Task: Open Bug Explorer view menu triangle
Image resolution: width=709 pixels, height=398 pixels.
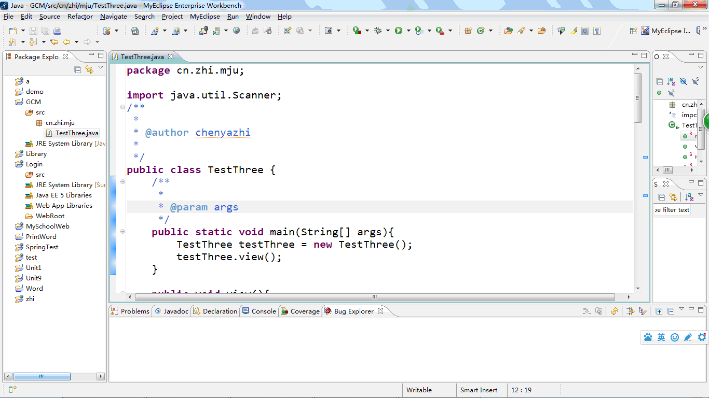Action: pyautogui.click(x=681, y=309)
